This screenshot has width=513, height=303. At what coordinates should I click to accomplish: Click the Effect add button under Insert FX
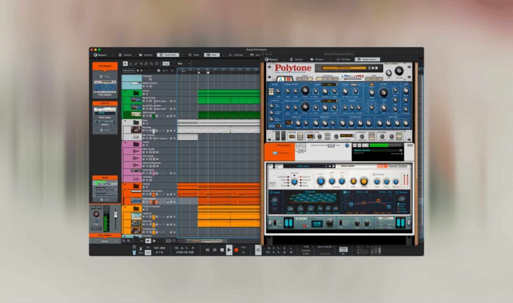(x=105, y=130)
